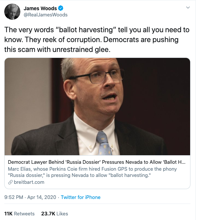The width and height of the screenshot is (197, 220).
Task: Open the James Woods display name
Action: tap(40, 8)
